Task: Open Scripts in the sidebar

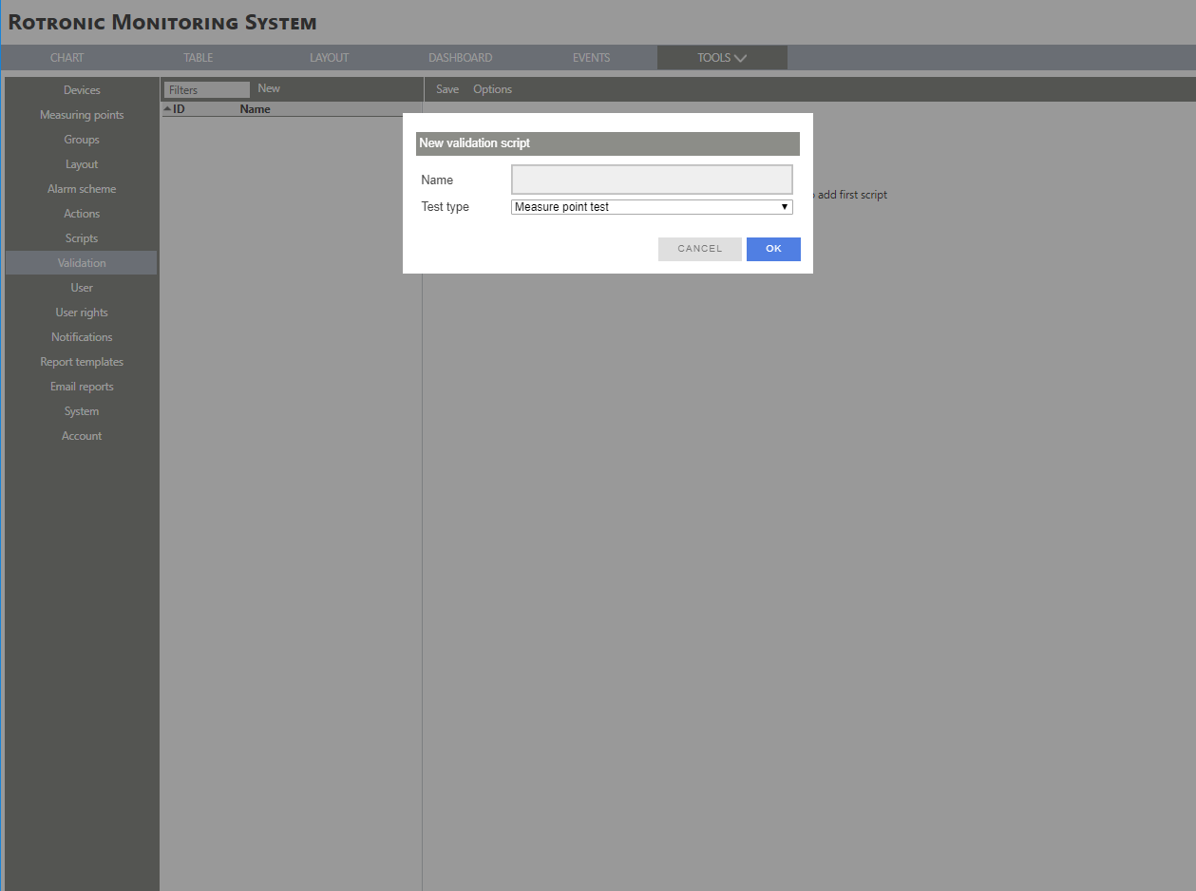Action: pos(82,238)
